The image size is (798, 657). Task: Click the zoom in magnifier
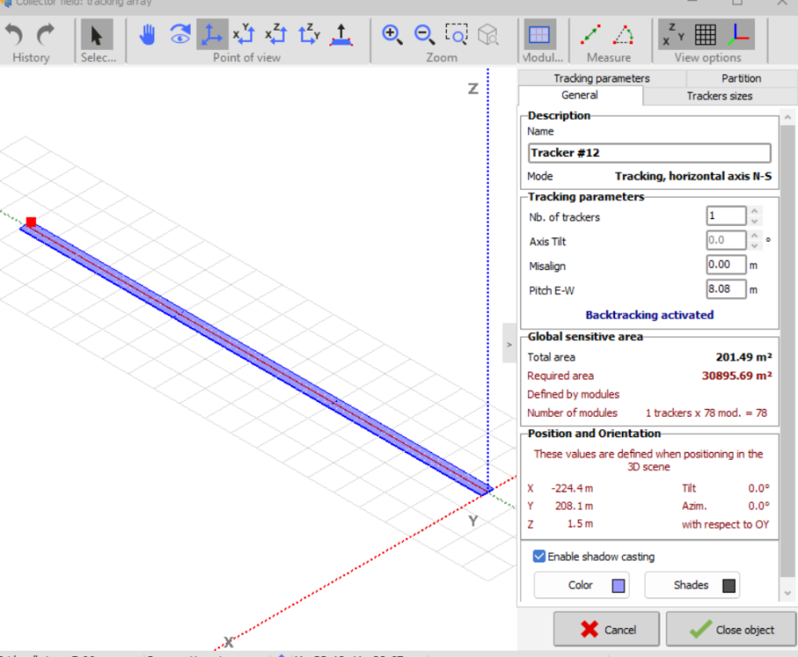click(392, 35)
